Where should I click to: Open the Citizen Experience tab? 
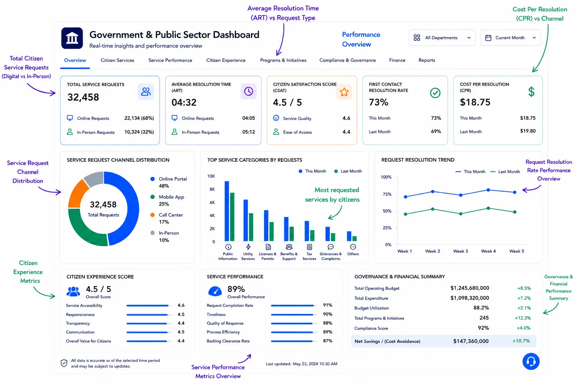pos(226,60)
